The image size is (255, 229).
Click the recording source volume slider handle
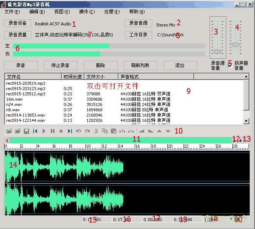(x=217, y=51)
